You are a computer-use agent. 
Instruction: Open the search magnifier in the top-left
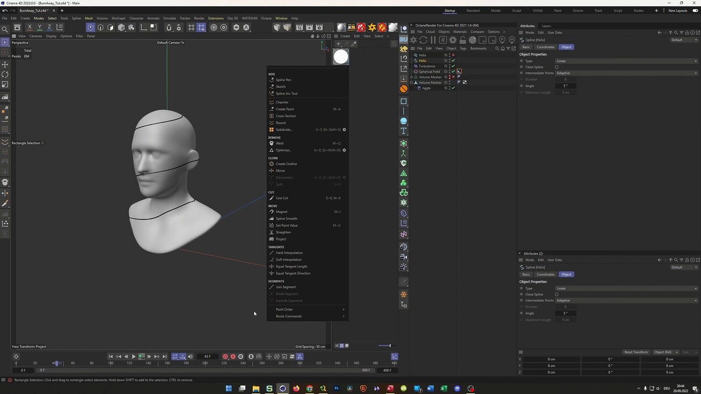click(x=5, y=29)
